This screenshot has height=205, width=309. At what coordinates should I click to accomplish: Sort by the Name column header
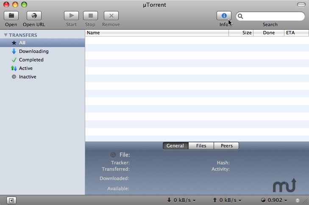[x=157, y=33]
